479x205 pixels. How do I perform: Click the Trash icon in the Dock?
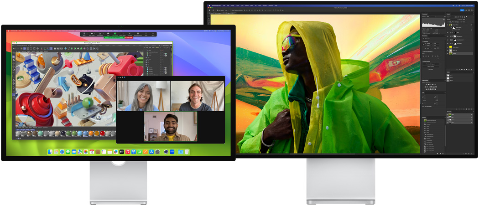[187, 152]
